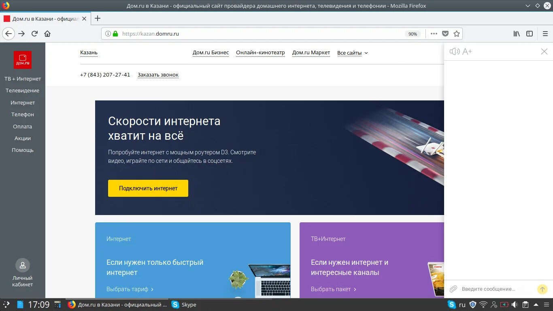Open Wi-Fi network icon in tray
The image size is (553, 311).
pyautogui.click(x=483, y=305)
